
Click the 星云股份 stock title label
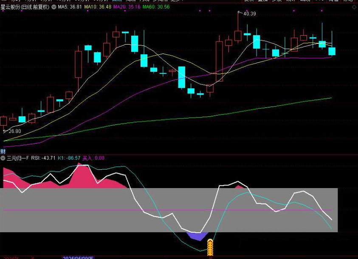(x=24, y=7)
